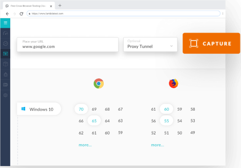Deselect Firefox version 55
The width and height of the screenshot is (241, 168).
(166, 121)
